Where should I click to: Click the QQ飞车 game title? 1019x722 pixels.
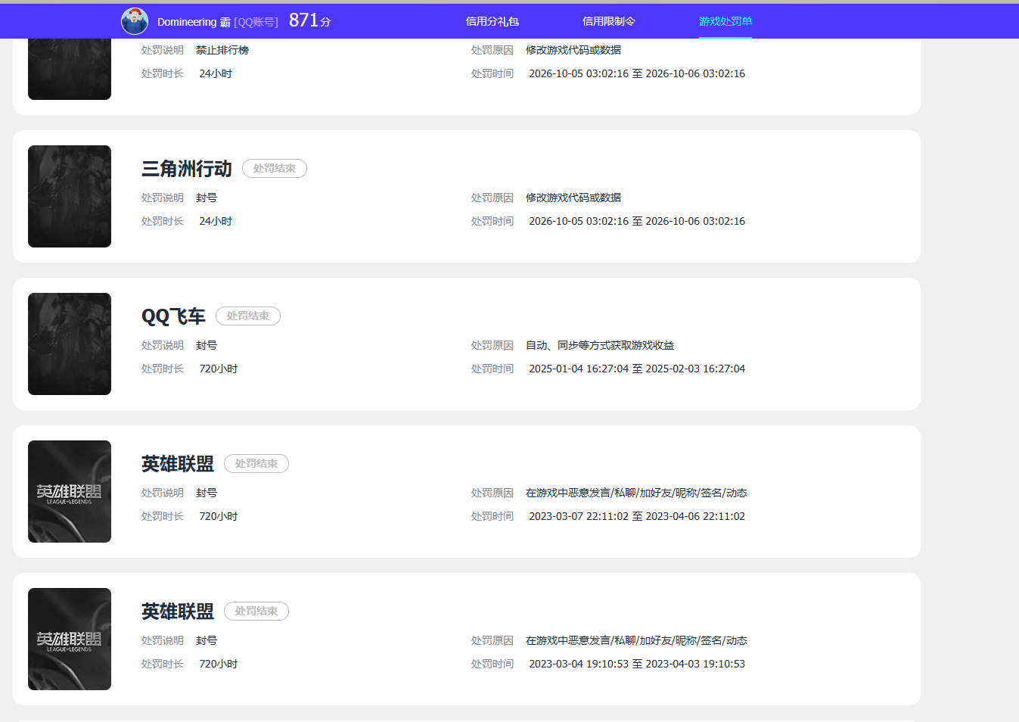(x=173, y=316)
